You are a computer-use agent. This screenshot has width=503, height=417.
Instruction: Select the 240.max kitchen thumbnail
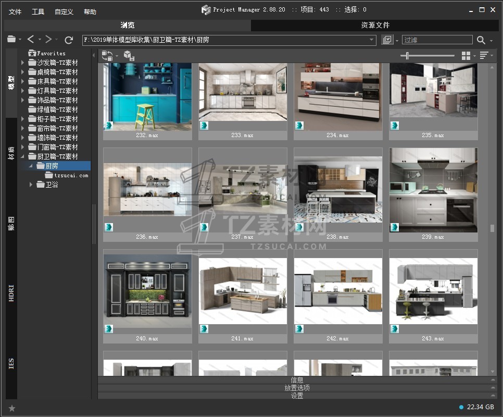point(147,291)
